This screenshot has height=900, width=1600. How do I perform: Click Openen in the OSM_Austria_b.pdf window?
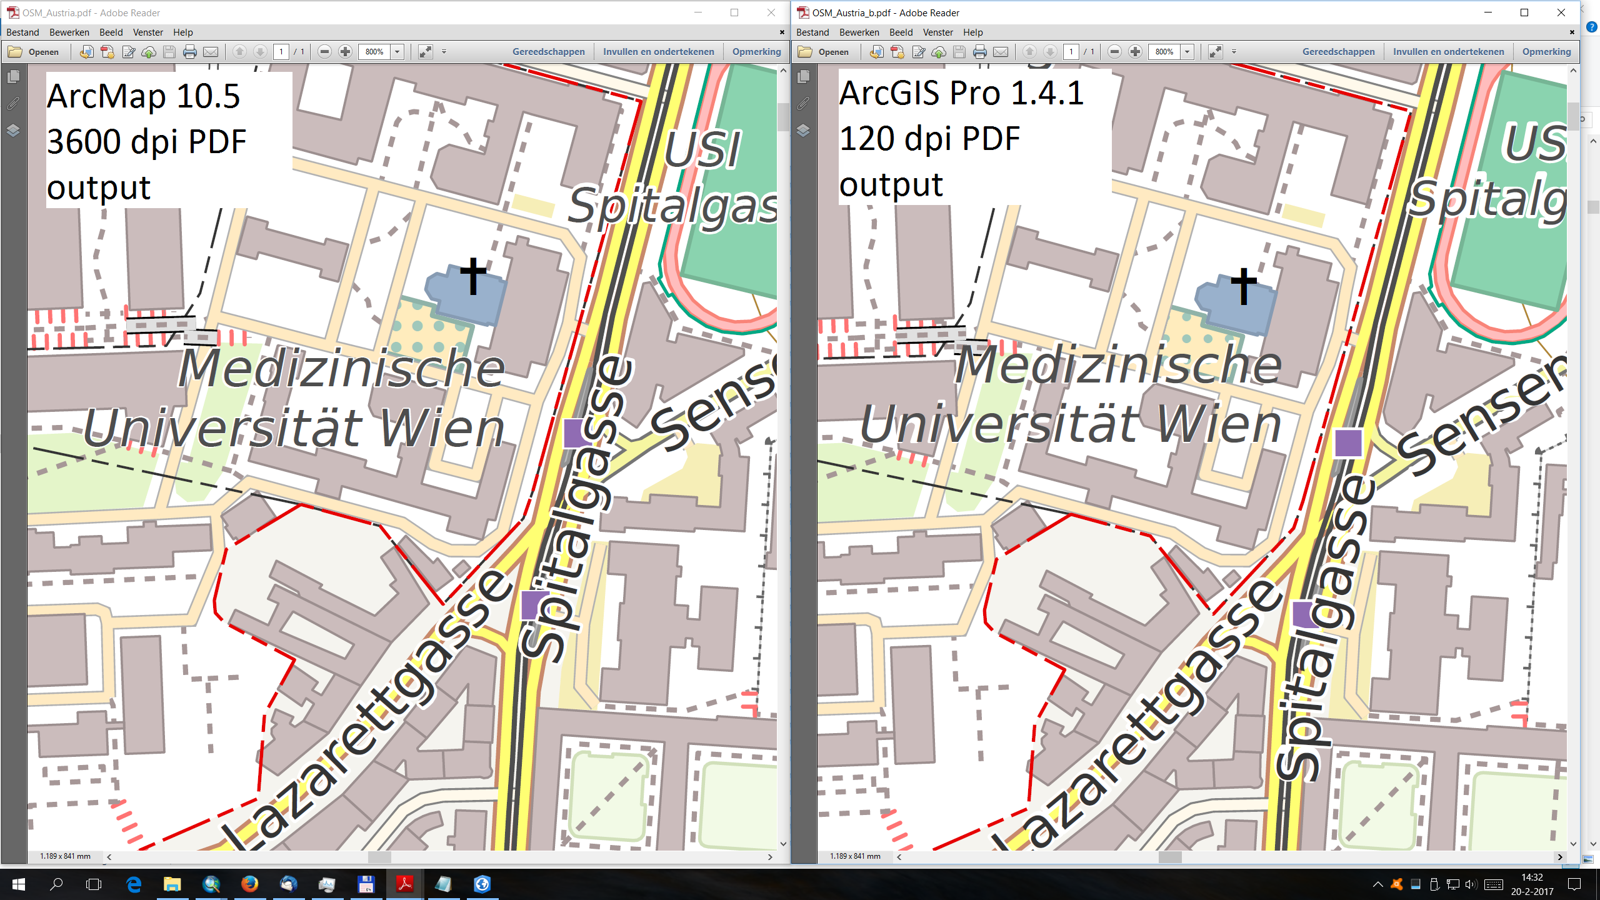tap(824, 52)
